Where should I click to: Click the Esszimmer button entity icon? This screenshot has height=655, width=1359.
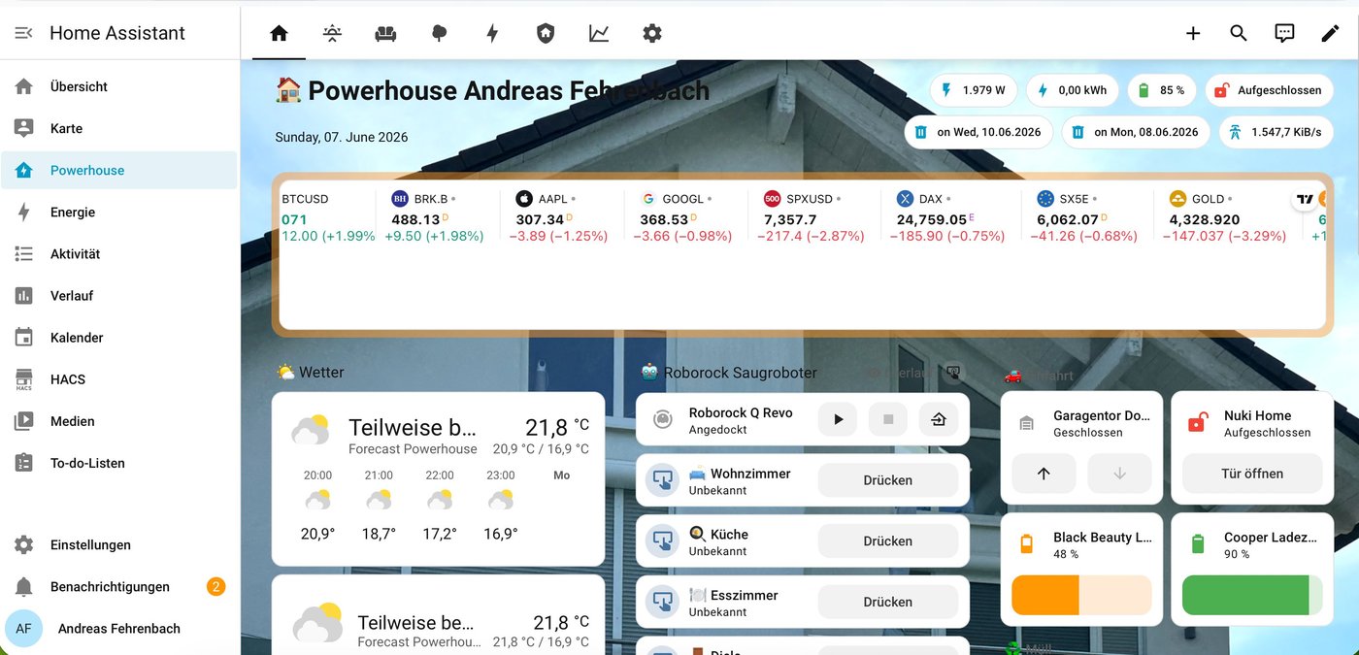coord(663,603)
